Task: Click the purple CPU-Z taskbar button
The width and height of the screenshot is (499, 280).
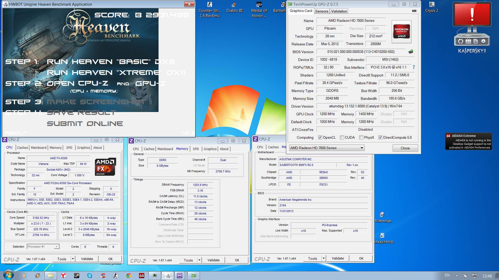Action: tap(180, 276)
